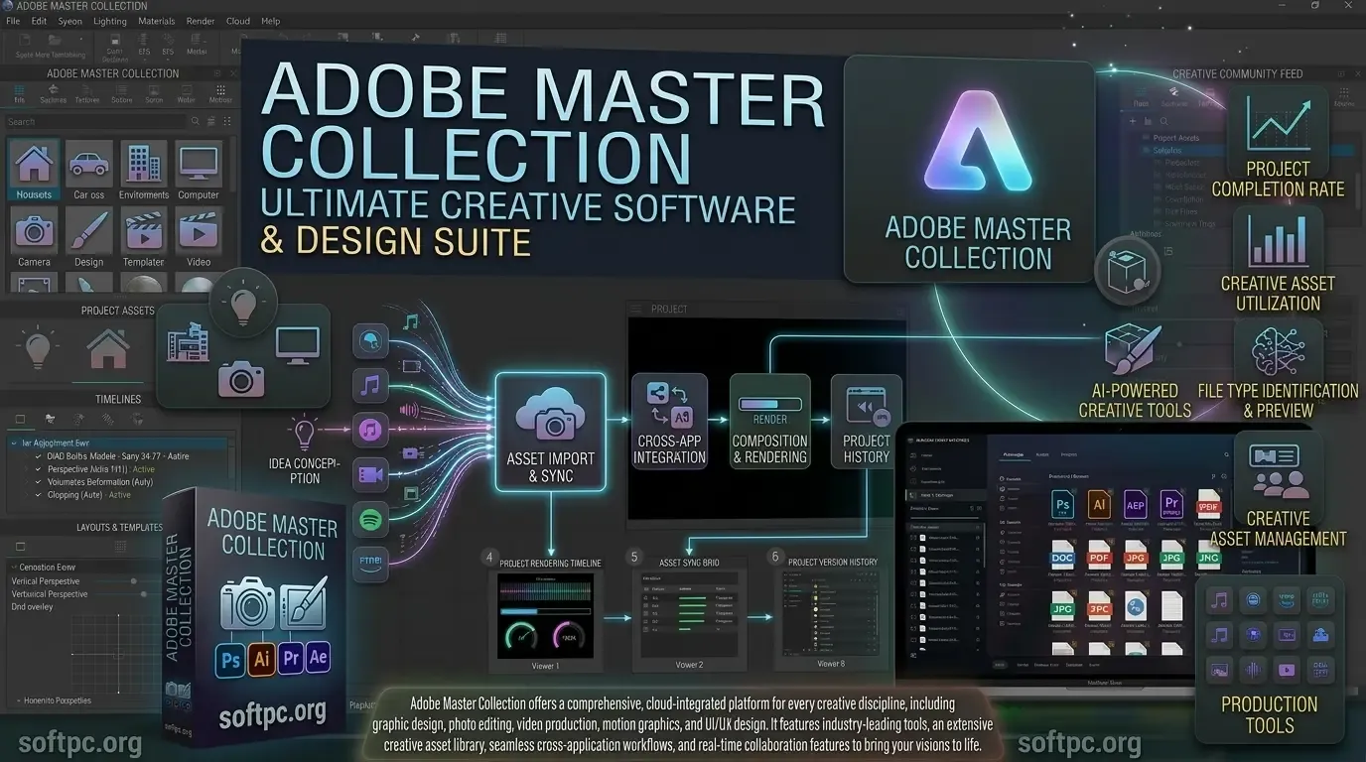This screenshot has width=1366, height=762.
Task: Click the house icon under Project Assets
Action: click(107, 349)
